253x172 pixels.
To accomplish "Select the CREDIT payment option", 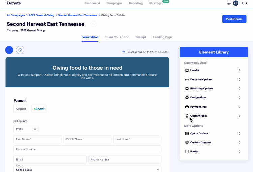I will pos(21,109).
